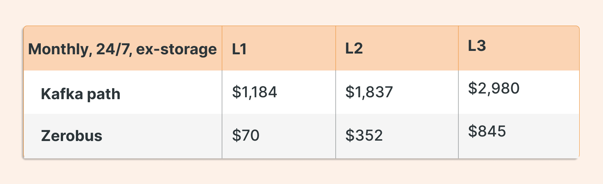
Task: Click the "ex-storage" word in the header
Action: 176,49
